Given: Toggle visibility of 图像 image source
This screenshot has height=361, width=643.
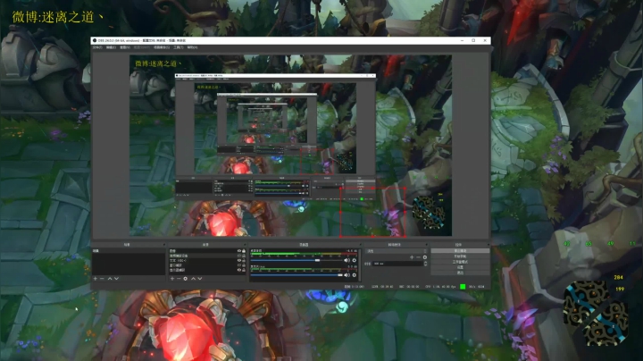Looking at the screenshot, I should pos(239,251).
